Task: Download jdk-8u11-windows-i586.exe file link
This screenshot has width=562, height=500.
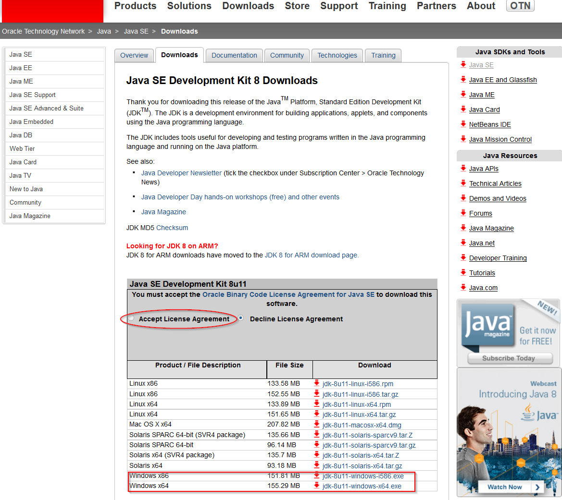Action: coord(363,476)
